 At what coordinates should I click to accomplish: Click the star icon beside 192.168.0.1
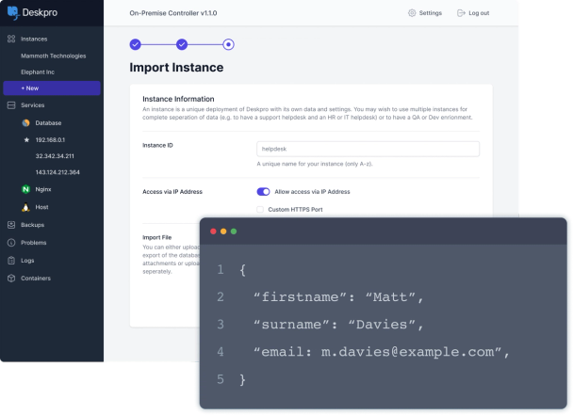pyautogui.click(x=26, y=140)
